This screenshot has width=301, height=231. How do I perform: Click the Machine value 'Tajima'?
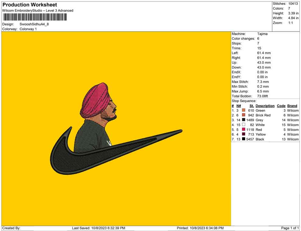(262, 34)
